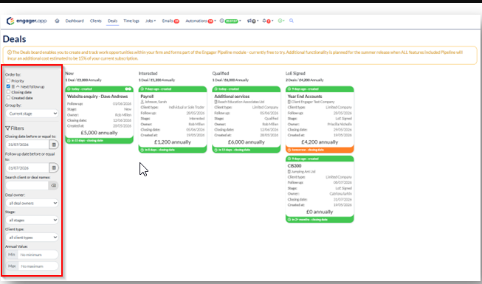Open the megaphone announcements menu
This screenshot has height=284, width=482.
coord(252,21)
